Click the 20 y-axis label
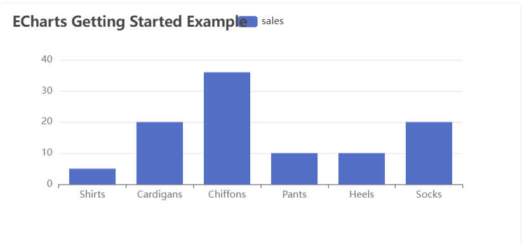 coord(47,122)
